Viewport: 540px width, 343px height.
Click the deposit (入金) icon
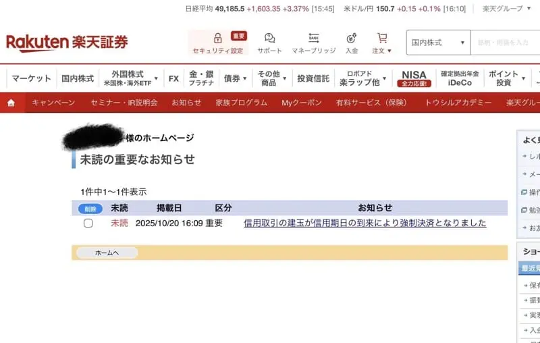pyautogui.click(x=352, y=38)
